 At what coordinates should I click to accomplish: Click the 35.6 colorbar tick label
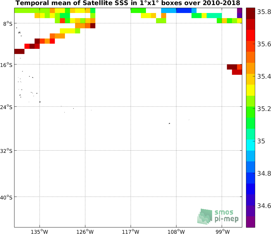(264, 44)
